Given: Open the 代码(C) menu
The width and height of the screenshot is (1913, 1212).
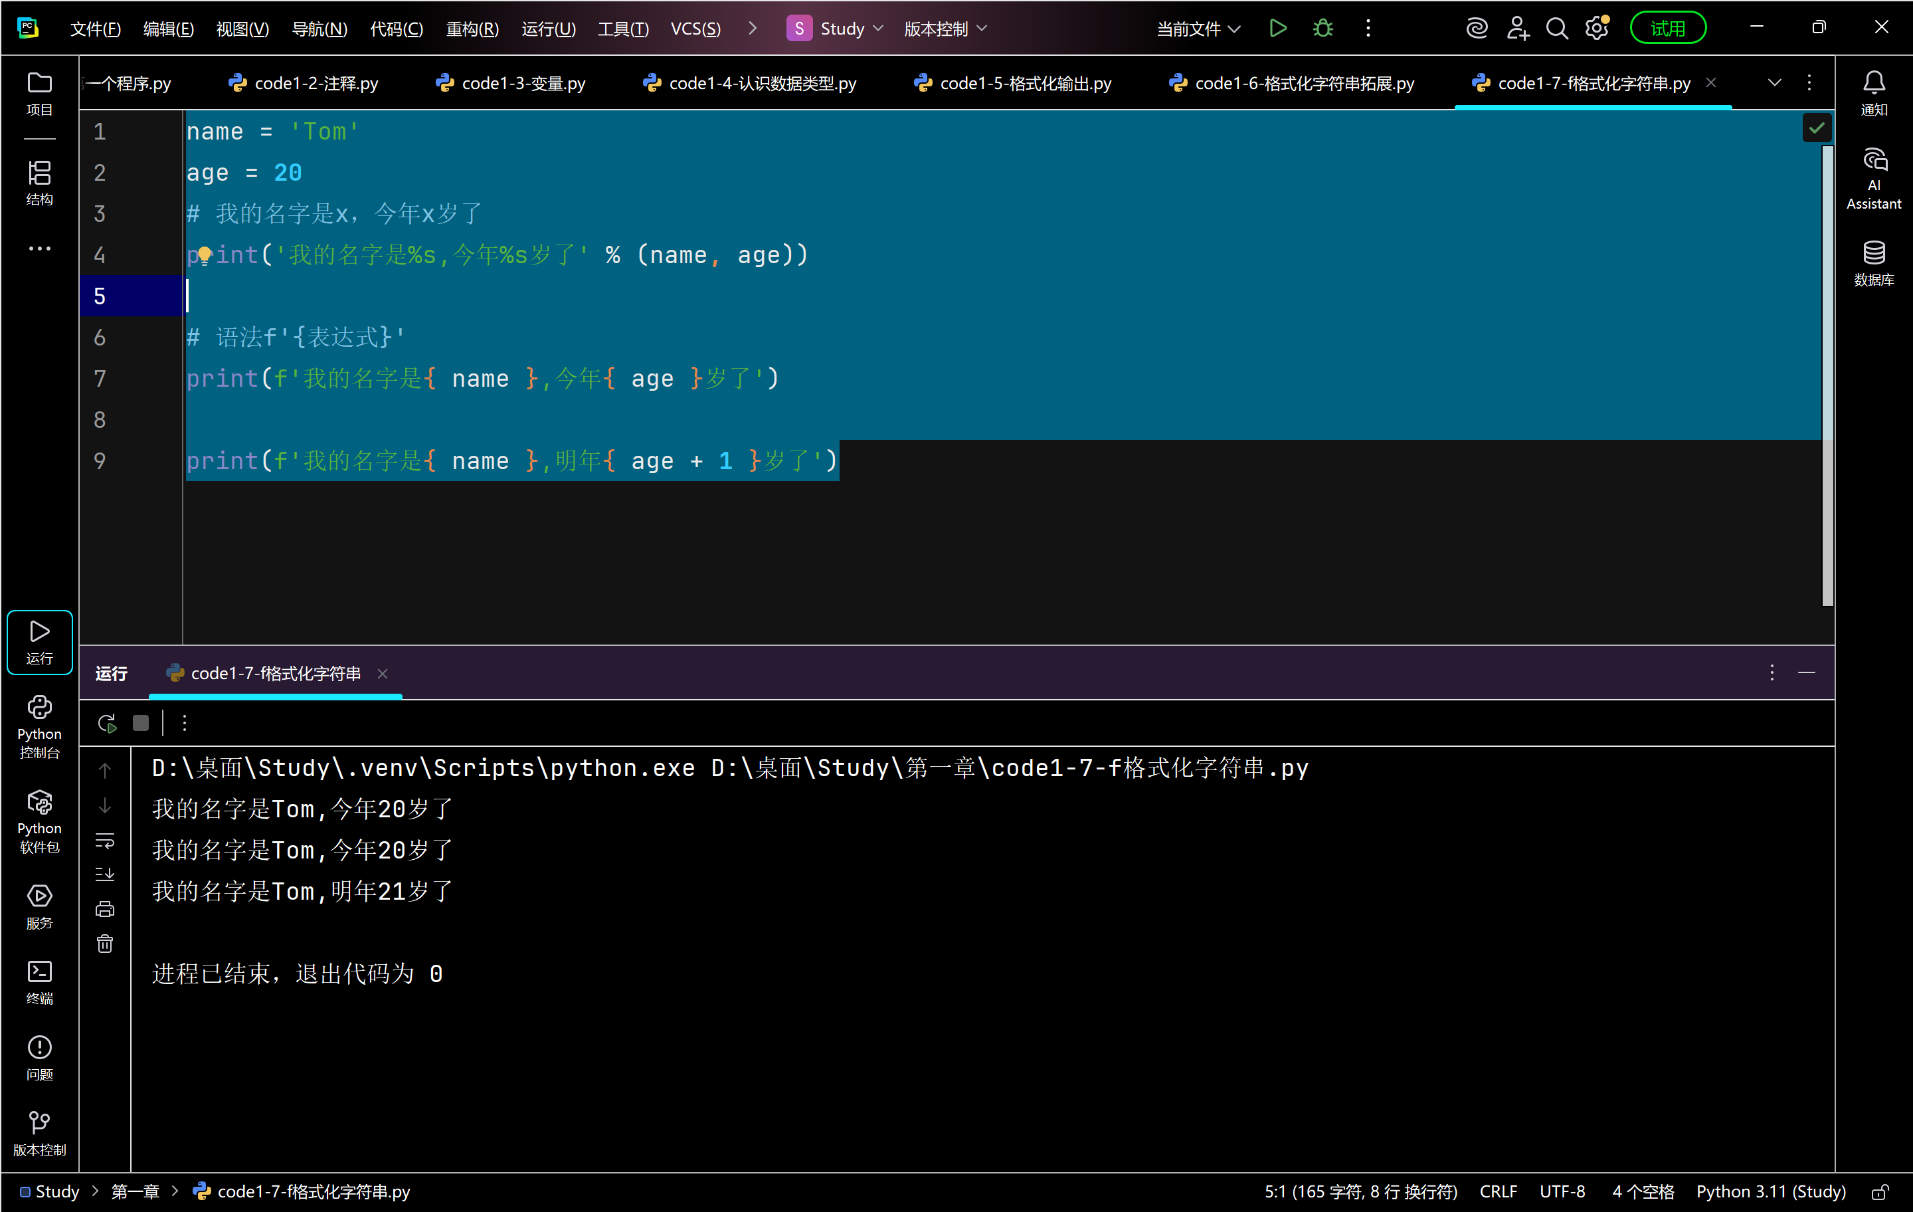Looking at the screenshot, I should pos(397,29).
